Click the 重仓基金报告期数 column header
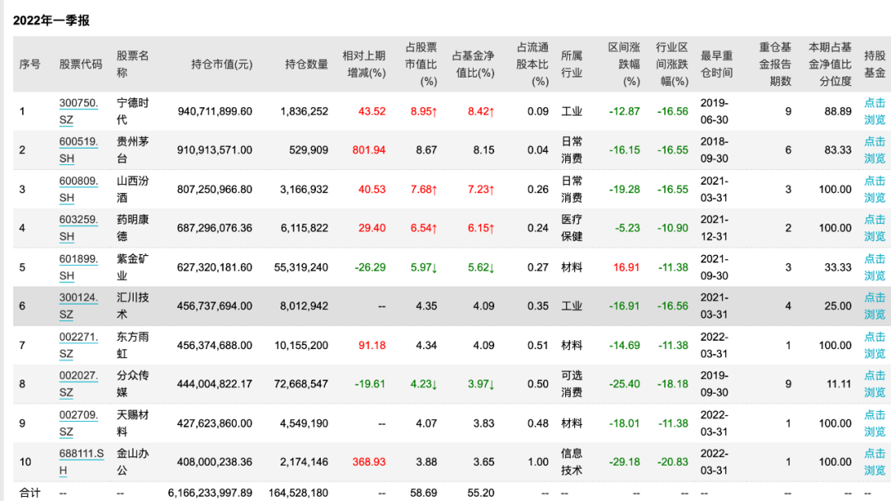The image size is (891, 501). tap(775, 64)
